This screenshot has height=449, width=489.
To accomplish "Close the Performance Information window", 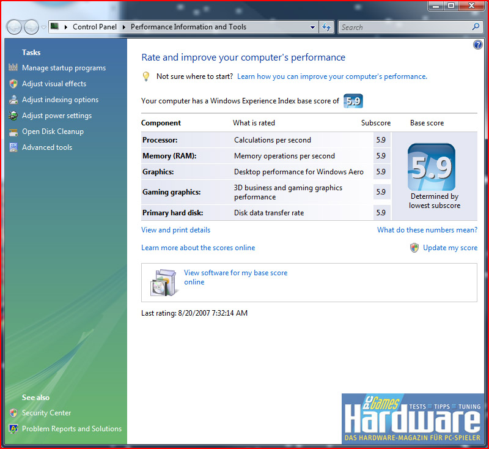I will pyautogui.click(x=471, y=6).
